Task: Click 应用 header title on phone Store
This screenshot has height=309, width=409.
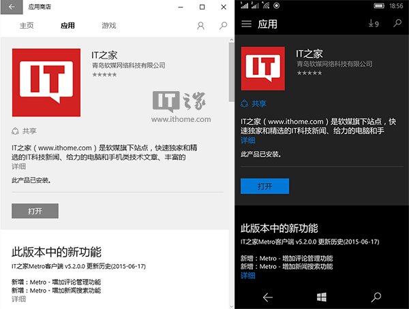Action: click(x=267, y=25)
